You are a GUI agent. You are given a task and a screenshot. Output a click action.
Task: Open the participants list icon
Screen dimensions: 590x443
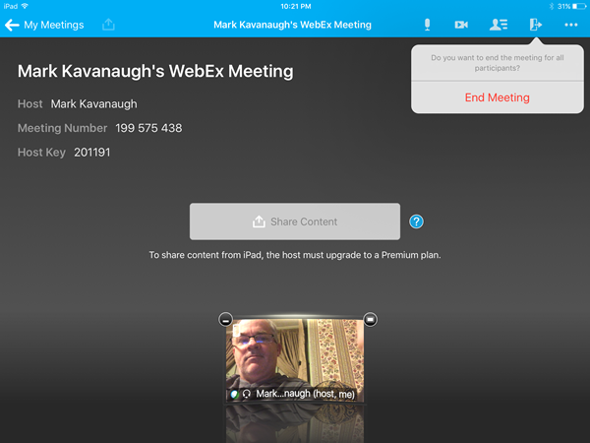tap(499, 25)
